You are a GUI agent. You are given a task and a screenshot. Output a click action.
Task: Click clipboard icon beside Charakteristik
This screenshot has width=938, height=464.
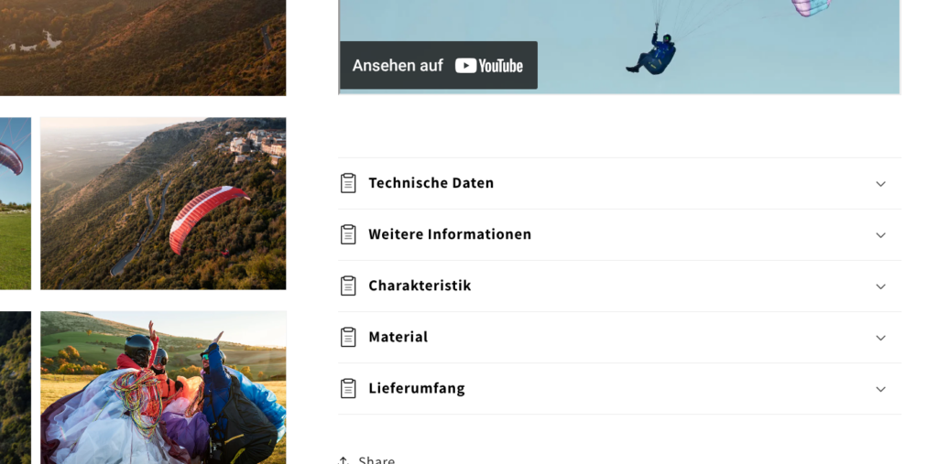click(x=348, y=286)
